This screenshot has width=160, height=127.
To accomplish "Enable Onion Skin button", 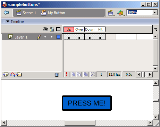I will coord(74,74).
